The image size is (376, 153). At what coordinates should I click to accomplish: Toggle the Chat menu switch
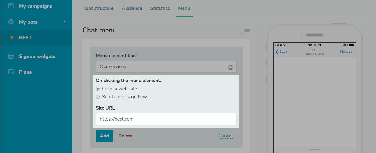(244, 31)
